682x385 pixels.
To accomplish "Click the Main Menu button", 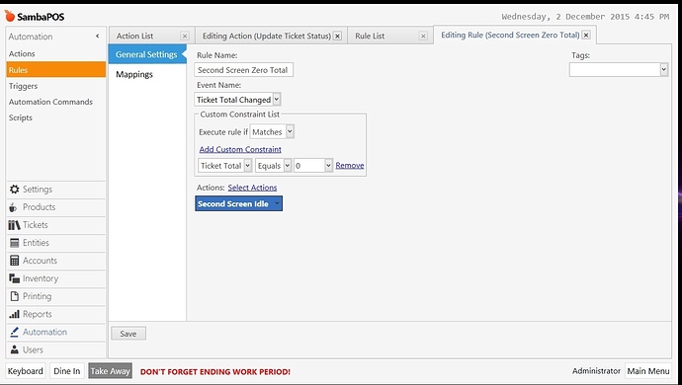I will click(x=648, y=371).
